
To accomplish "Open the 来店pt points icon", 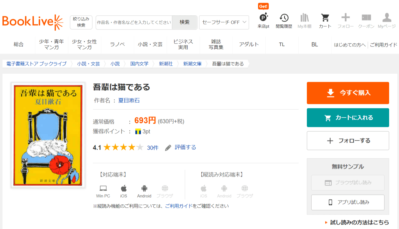I will [x=263, y=18].
